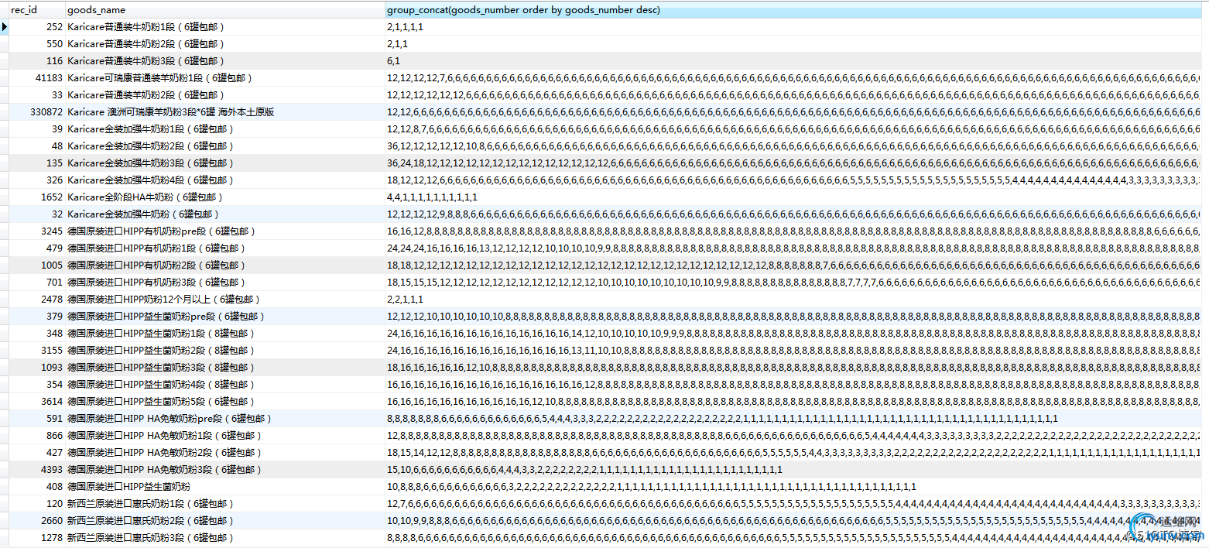Click the rec_id column header
Screen dimensions: 1209x548
(37, 10)
